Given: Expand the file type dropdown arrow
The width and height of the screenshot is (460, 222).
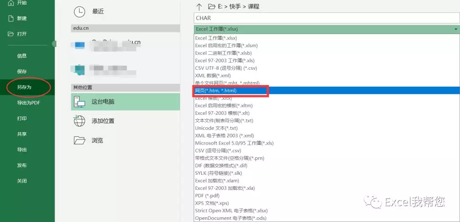Looking at the screenshot, I should 456,29.
